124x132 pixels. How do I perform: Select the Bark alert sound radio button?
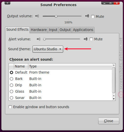click(11, 79)
